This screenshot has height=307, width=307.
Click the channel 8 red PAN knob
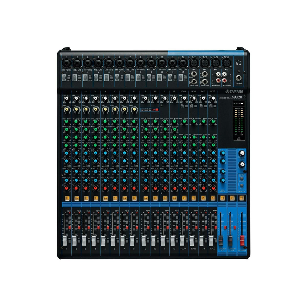(x=134, y=188)
